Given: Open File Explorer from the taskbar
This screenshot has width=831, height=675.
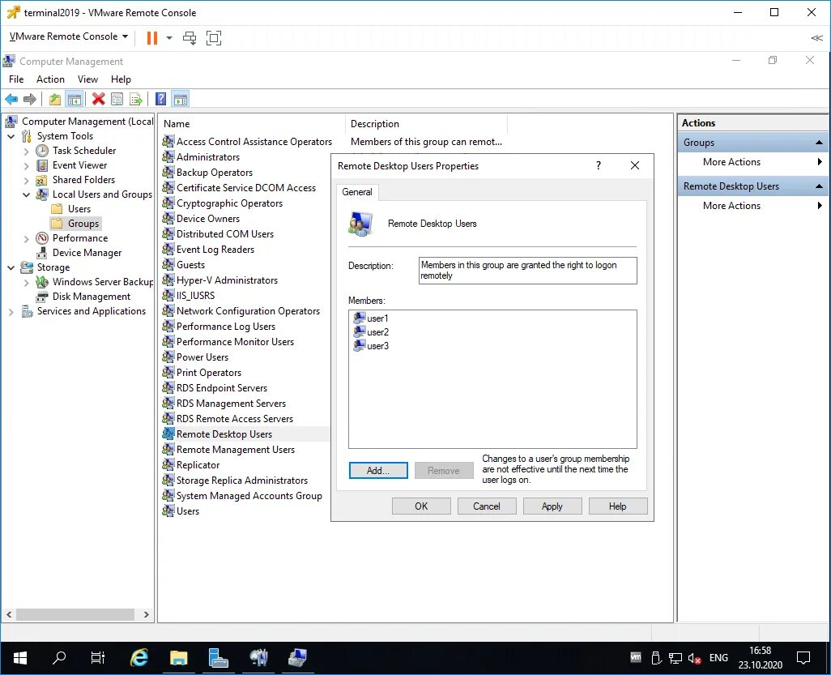Looking at the screenshot, I should 179,658.
